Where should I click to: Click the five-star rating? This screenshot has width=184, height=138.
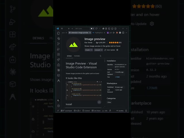(x=114, y=43)
